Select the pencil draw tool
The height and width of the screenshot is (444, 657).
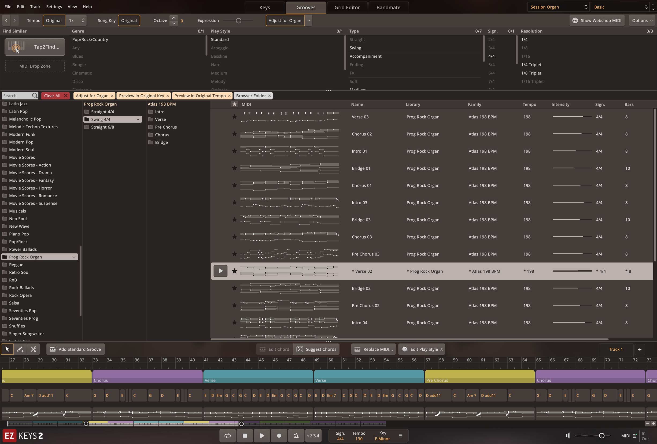pyautogui.click(x=20, y=349)
